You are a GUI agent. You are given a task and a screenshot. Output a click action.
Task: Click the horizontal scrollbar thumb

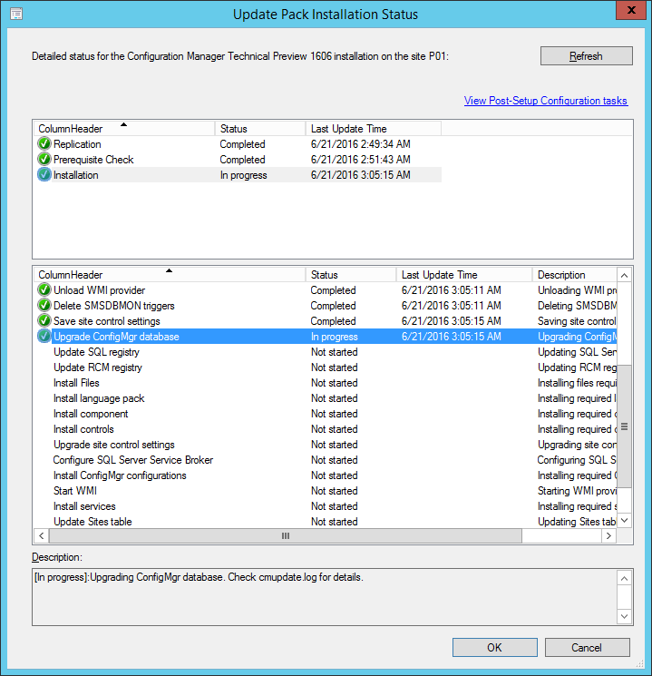point(286,536)
